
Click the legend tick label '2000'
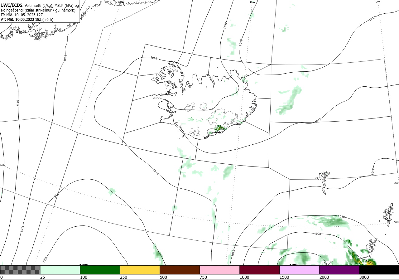click(324, 277)
